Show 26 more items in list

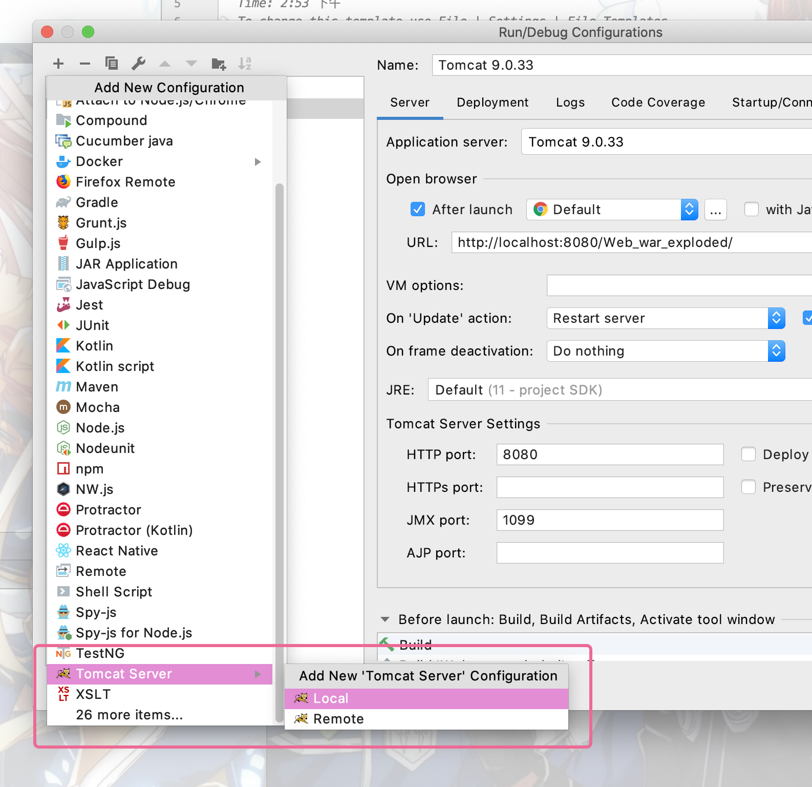click(x=159, y=715)
